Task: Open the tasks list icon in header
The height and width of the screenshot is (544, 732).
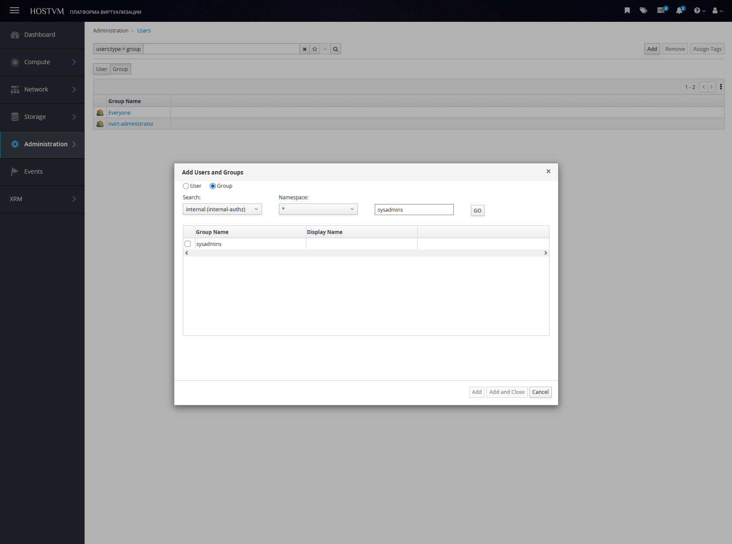Action: tap(661, 11)
